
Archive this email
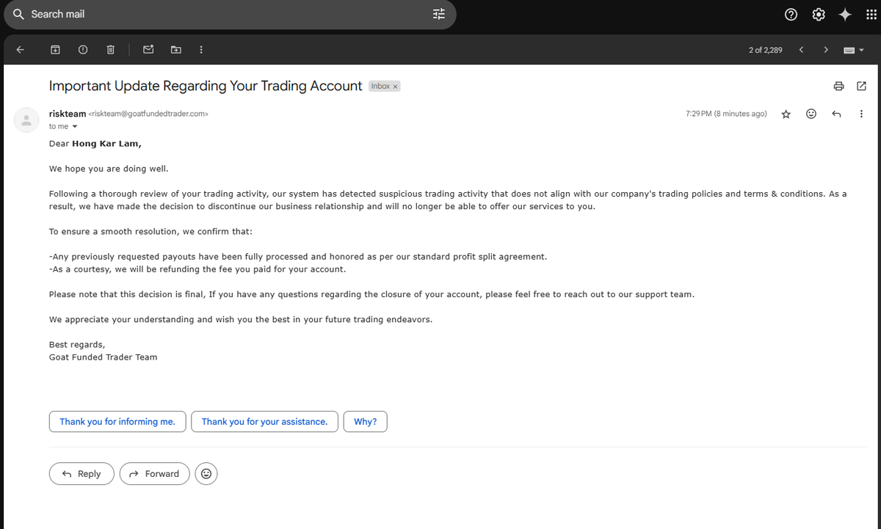coord(55,50)
